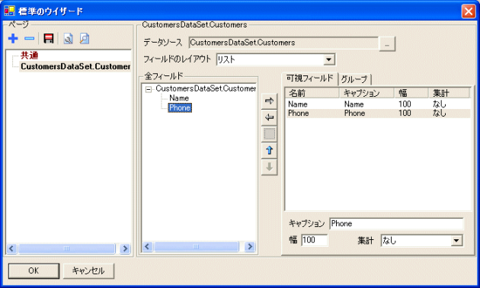Click the なし cell in Phone row

440,114
